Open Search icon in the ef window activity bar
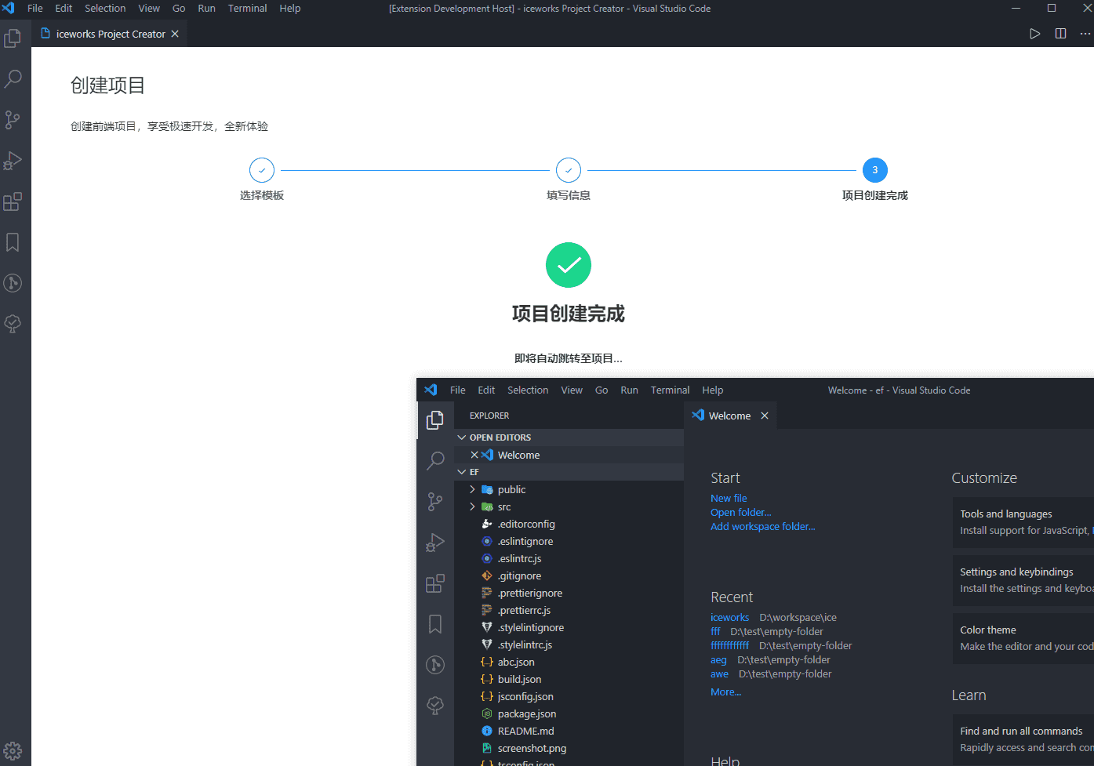 (435, 461)
